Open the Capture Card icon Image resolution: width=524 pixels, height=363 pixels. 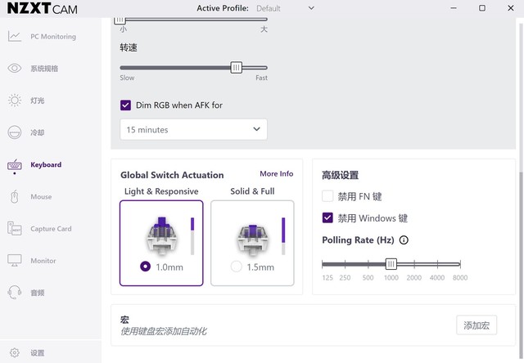(15, 229)
